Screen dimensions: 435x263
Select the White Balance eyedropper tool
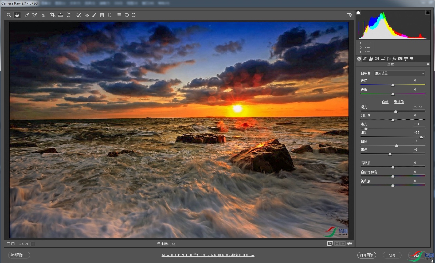tap(27, 15)
